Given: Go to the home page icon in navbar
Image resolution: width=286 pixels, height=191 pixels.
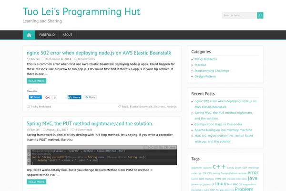Looking at the screenshot, I should click(29, 35).
